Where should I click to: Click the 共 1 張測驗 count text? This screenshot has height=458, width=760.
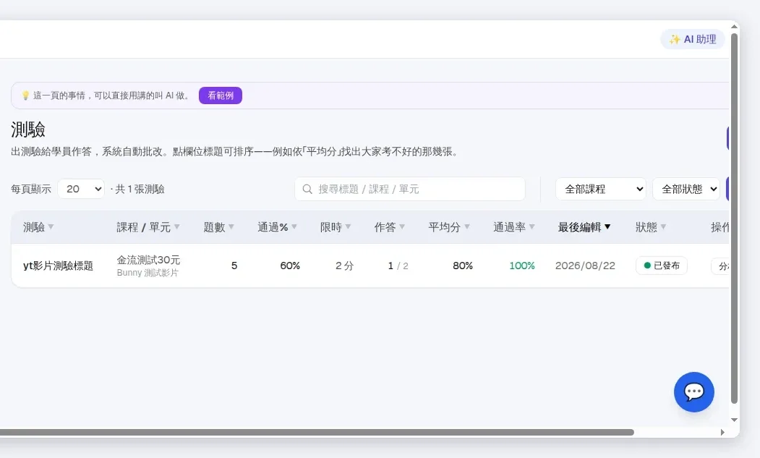coord(140,190)
